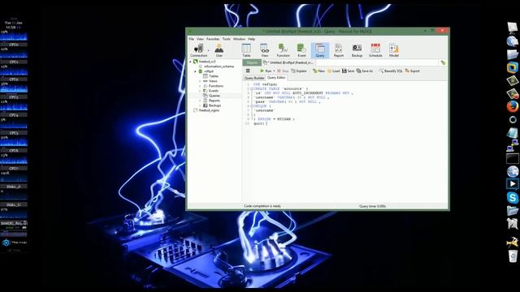Click the Stop query button
Viewport: 520px width, 292px height.
pyautogui.click(x=283, y=71)
